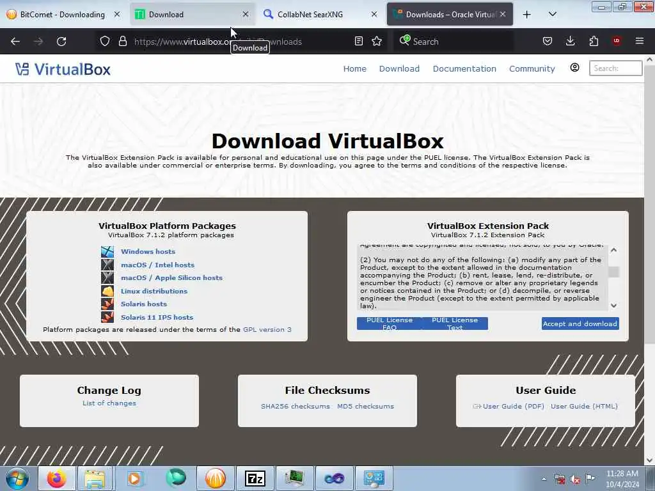Open SHA256 checksums link

296,406
